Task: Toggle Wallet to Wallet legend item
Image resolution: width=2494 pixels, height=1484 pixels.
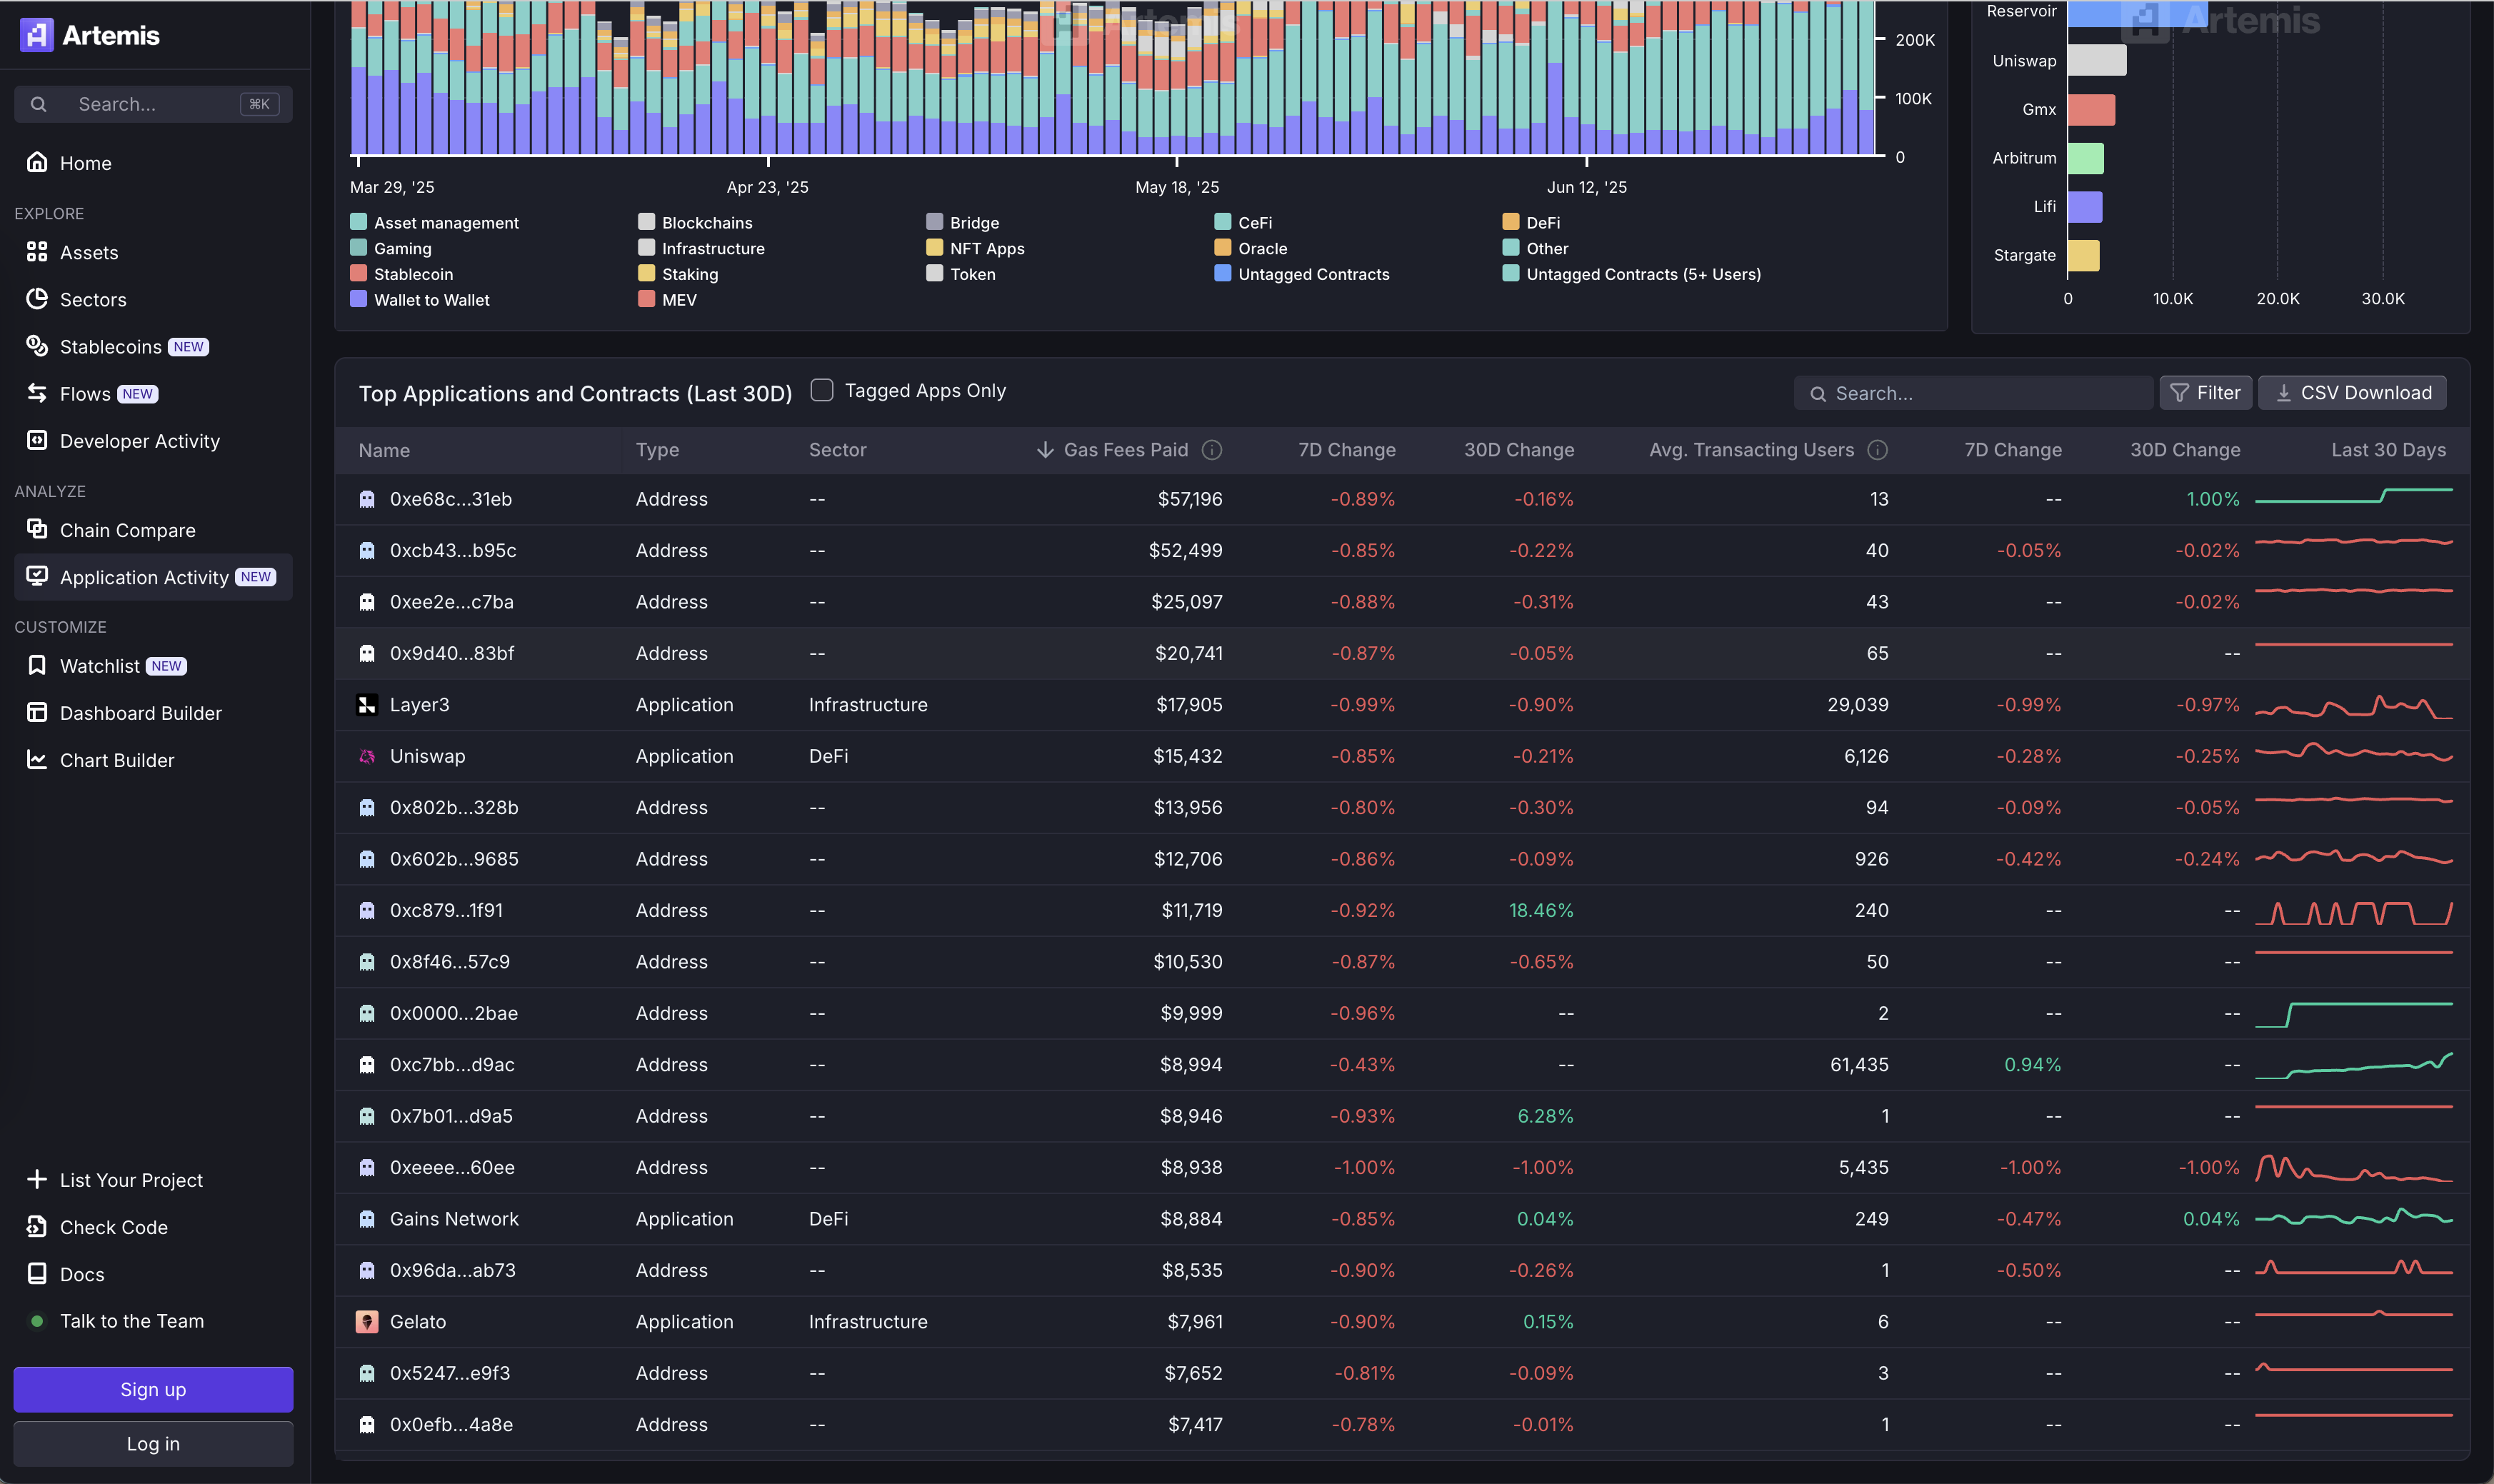Action: pyautogui.click(x=420, y=299)
